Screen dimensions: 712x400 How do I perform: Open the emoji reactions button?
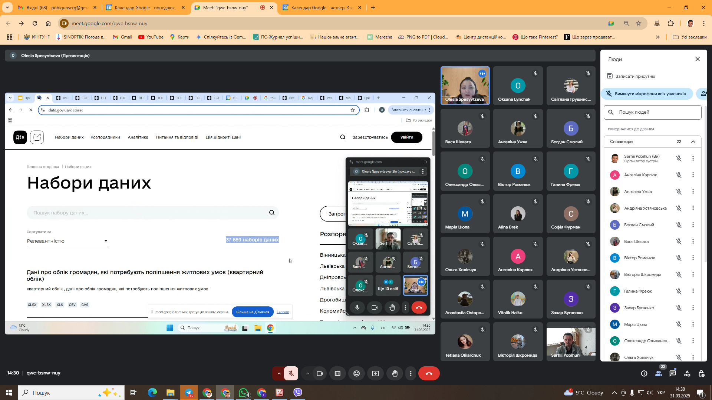[x=356, y=373]
